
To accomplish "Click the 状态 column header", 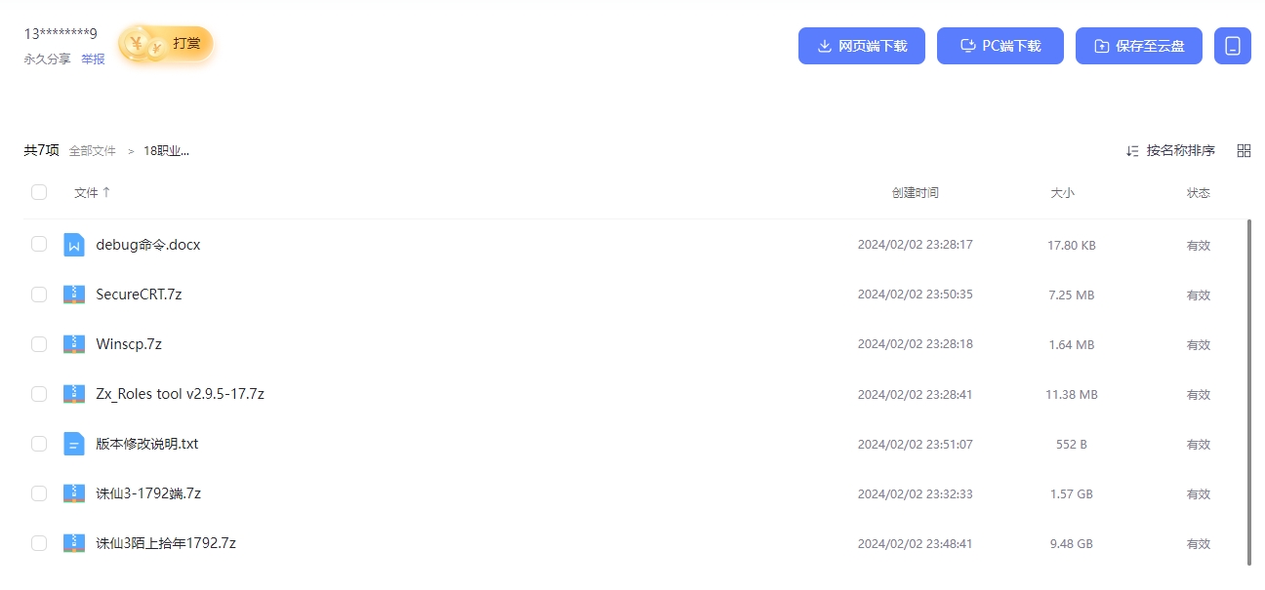I will [1199, 193].
